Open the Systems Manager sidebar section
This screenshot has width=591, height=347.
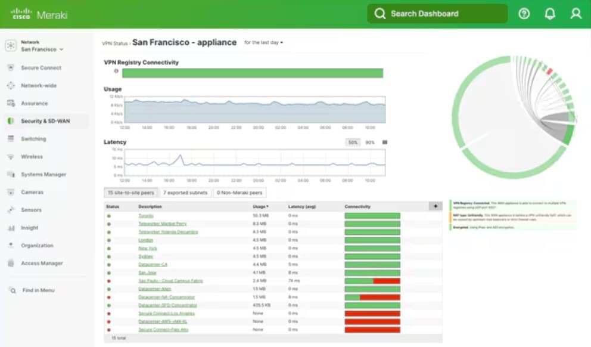click(43, 174)
